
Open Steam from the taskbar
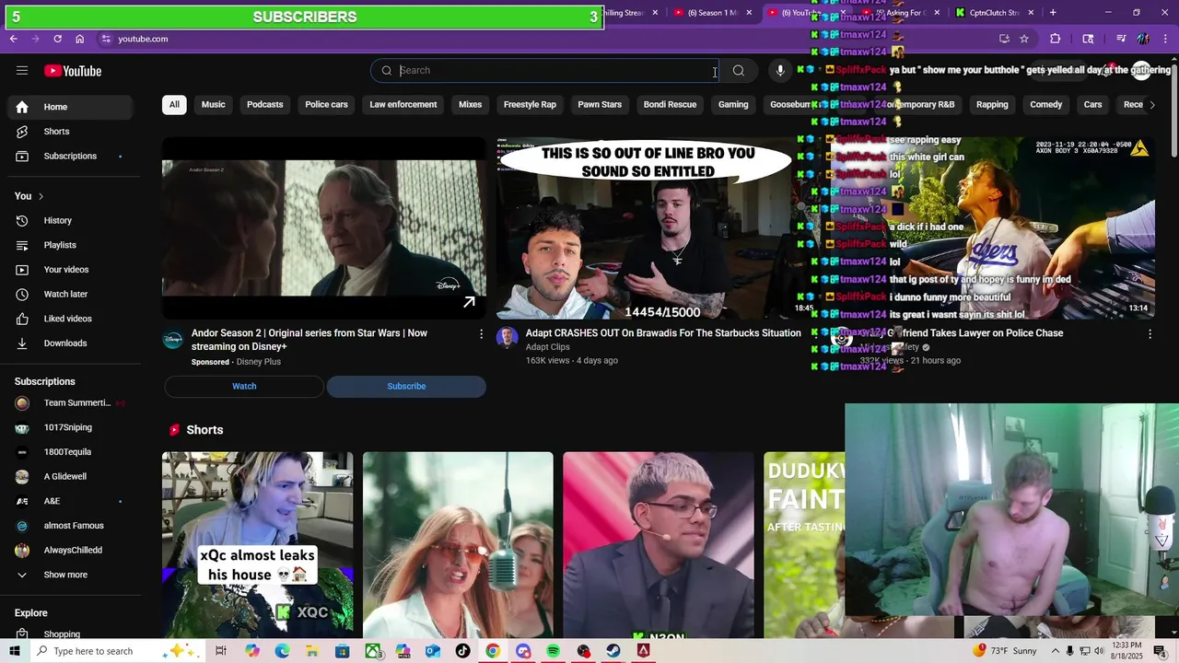[613, 651]
